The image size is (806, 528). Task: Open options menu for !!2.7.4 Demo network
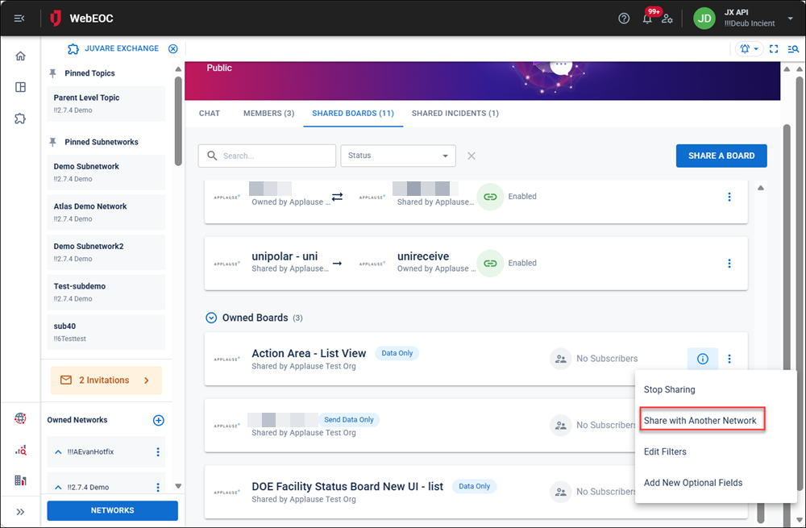[x=158, y=488]
